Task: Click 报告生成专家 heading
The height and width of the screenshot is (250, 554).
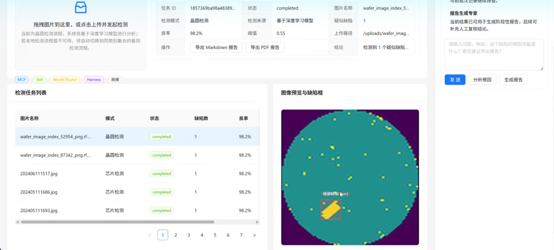Action: click(464, 13)
